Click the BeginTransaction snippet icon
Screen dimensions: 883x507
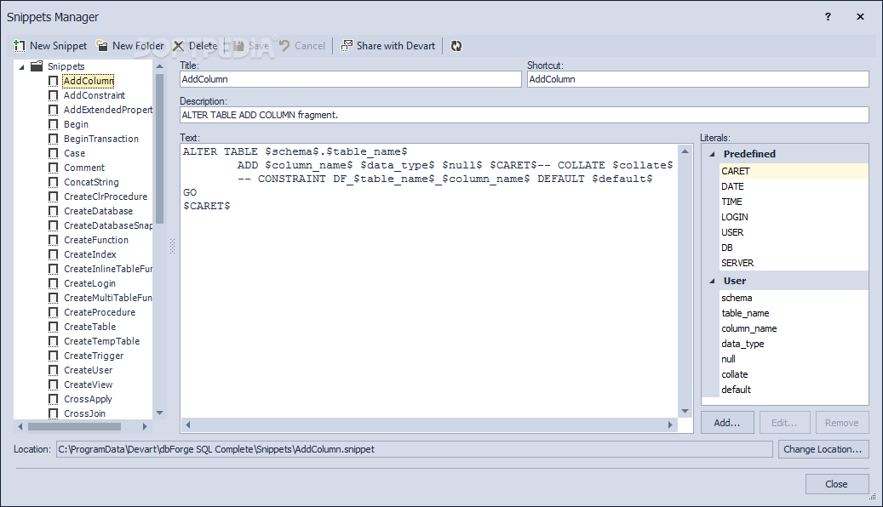click(54, 139)
